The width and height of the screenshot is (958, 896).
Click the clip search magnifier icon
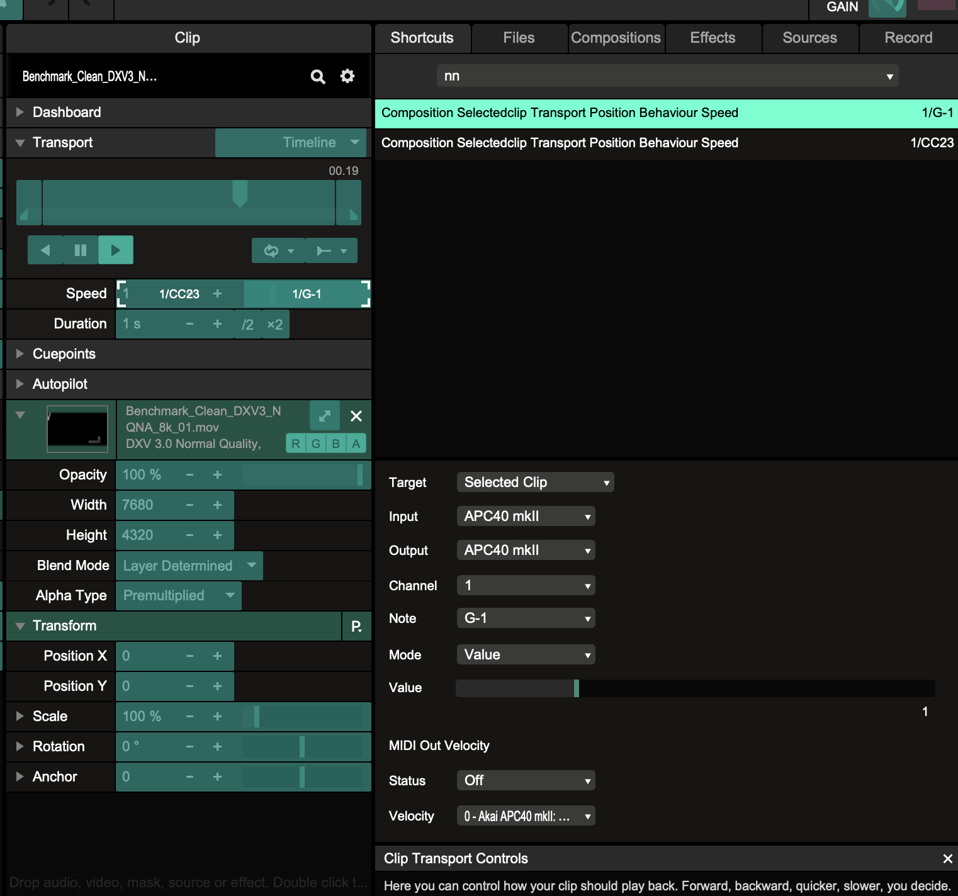[x=318, y=77]
